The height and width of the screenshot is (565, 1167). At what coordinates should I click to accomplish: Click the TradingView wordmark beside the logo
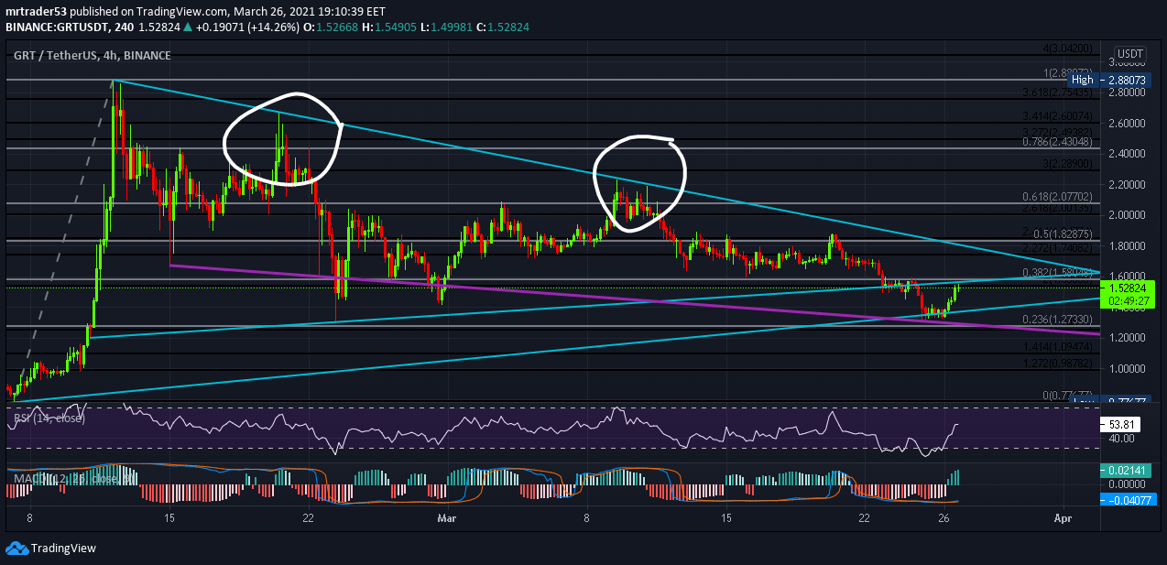click(x=63, y=549)
